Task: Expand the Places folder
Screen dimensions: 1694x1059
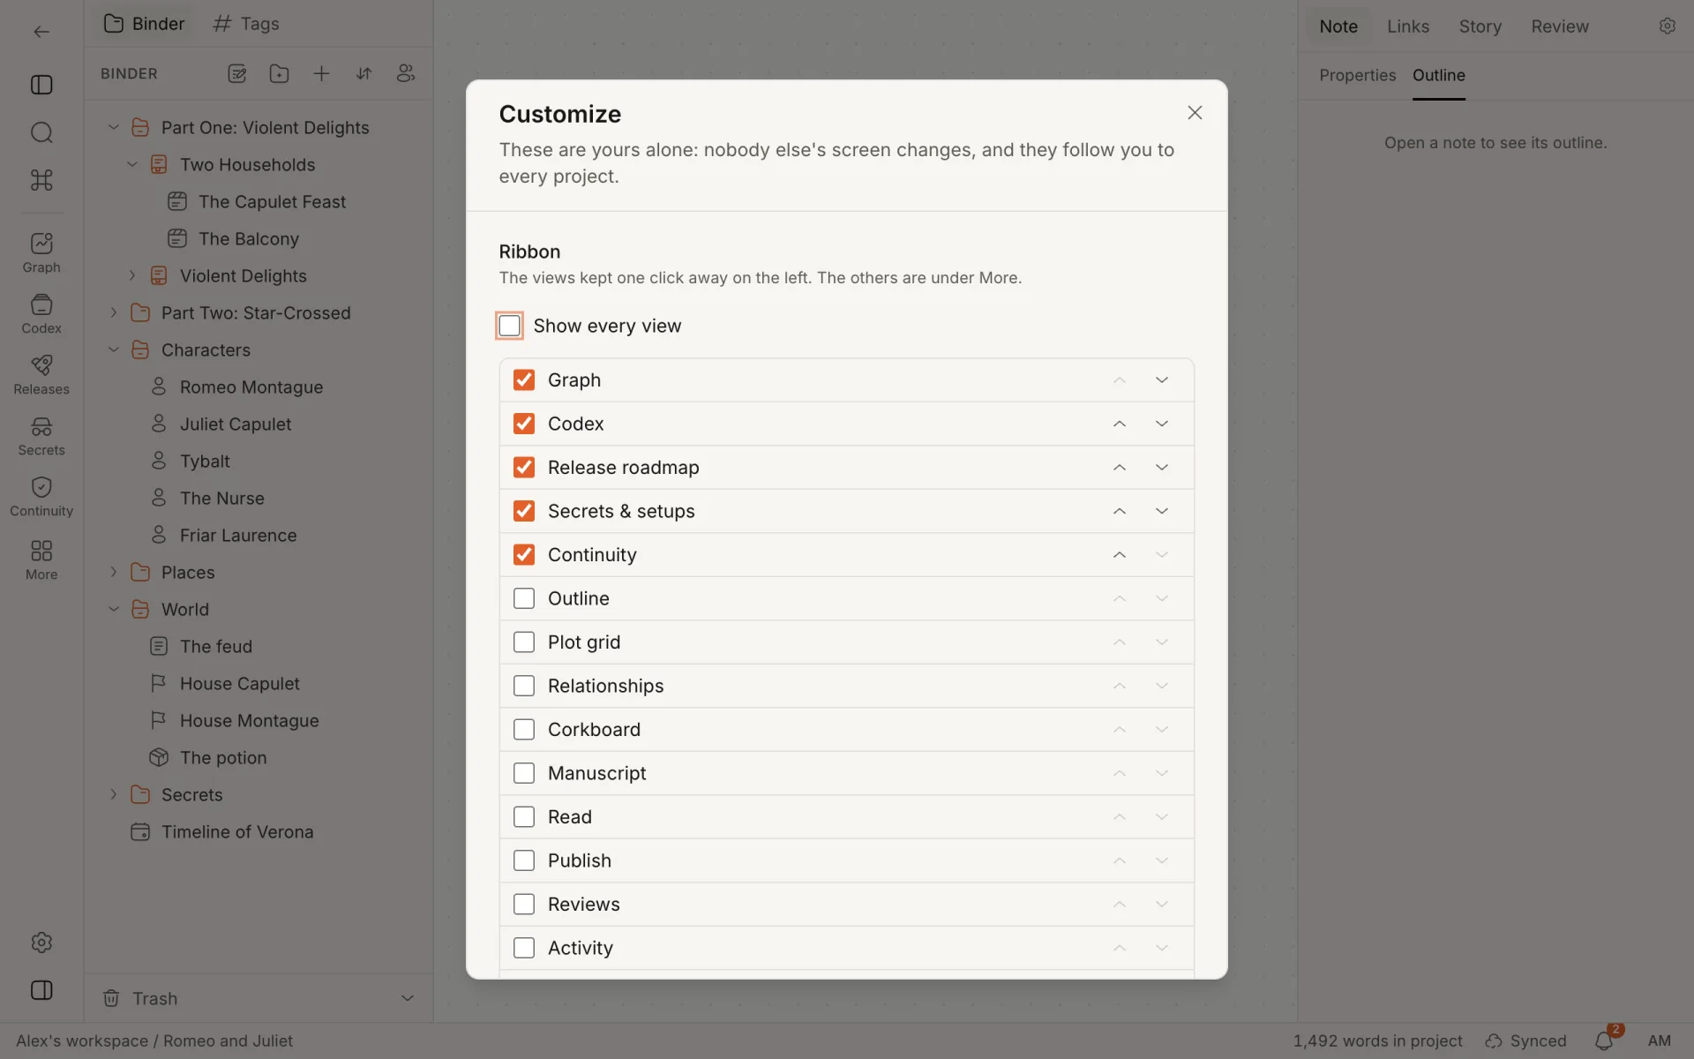Action: 113,572
